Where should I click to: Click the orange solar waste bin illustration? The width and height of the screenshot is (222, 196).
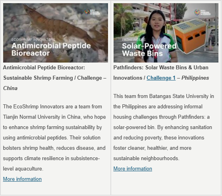pos(190,36)
